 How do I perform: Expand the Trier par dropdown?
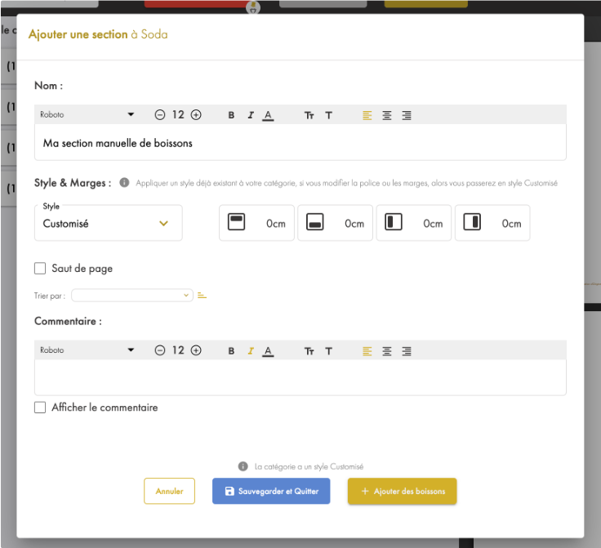tap(131, 296)
